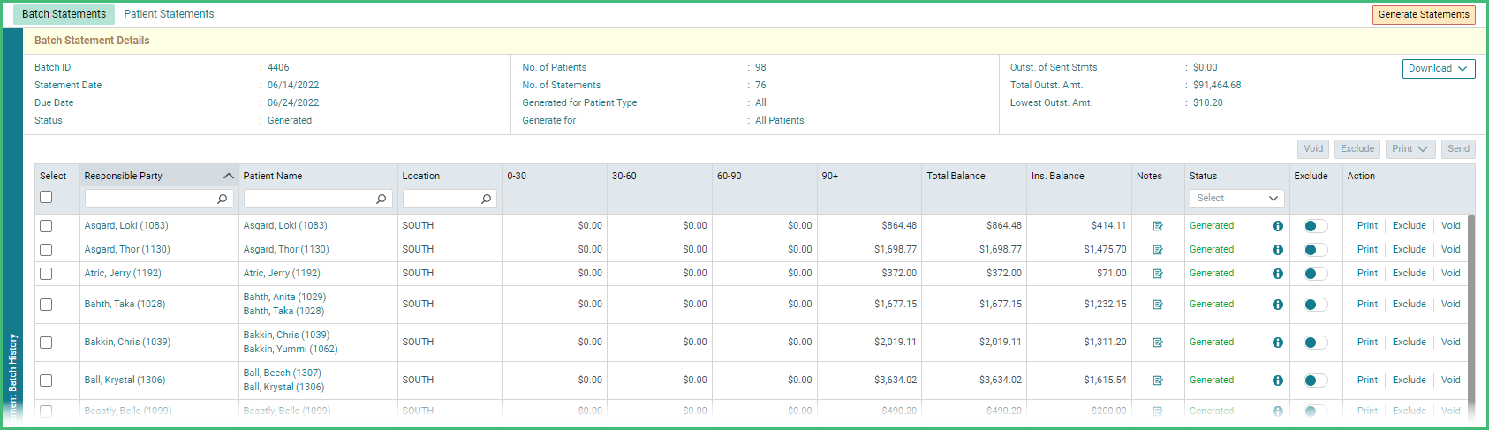
Task: Select checkbox for Bakkin, Chris row
Action: click(46, 343)
